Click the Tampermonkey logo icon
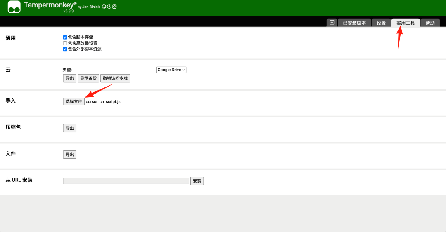Screen dimensions: 446x232 (x=14, y=7)
